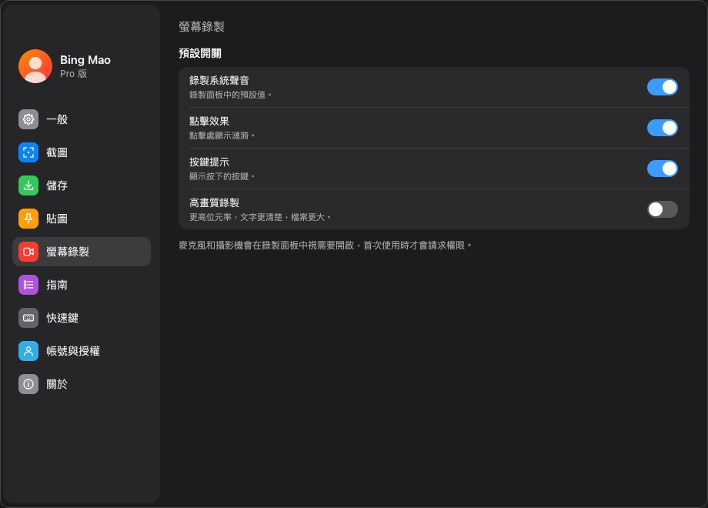
Task: Open the 指南 sidebar item
Action: pos(82,285)
